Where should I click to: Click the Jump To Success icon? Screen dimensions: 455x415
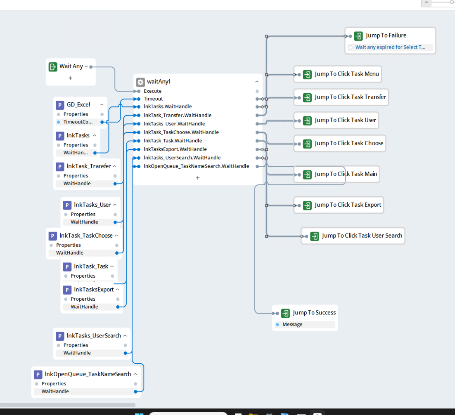click(286, 313)
